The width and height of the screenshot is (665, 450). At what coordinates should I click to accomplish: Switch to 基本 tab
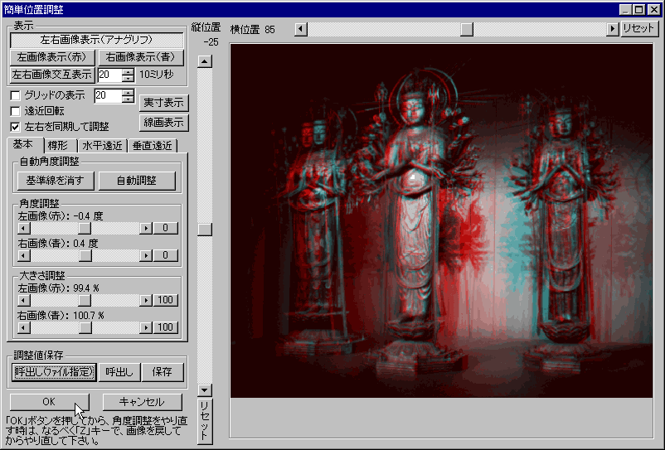click(x=25, y=144)
